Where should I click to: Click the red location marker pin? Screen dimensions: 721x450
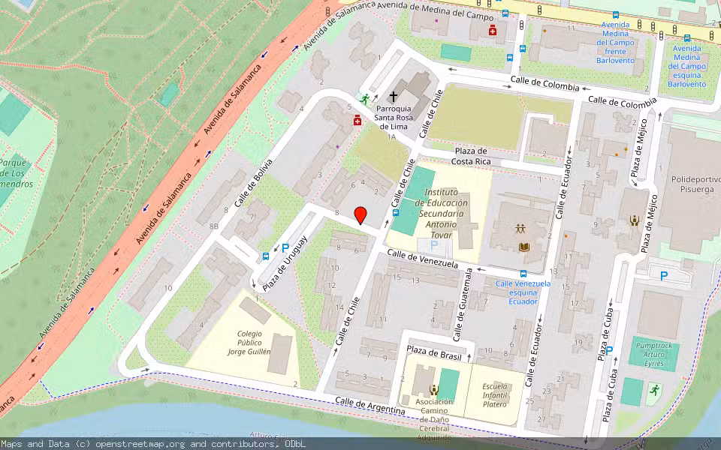tap(361, 215)
